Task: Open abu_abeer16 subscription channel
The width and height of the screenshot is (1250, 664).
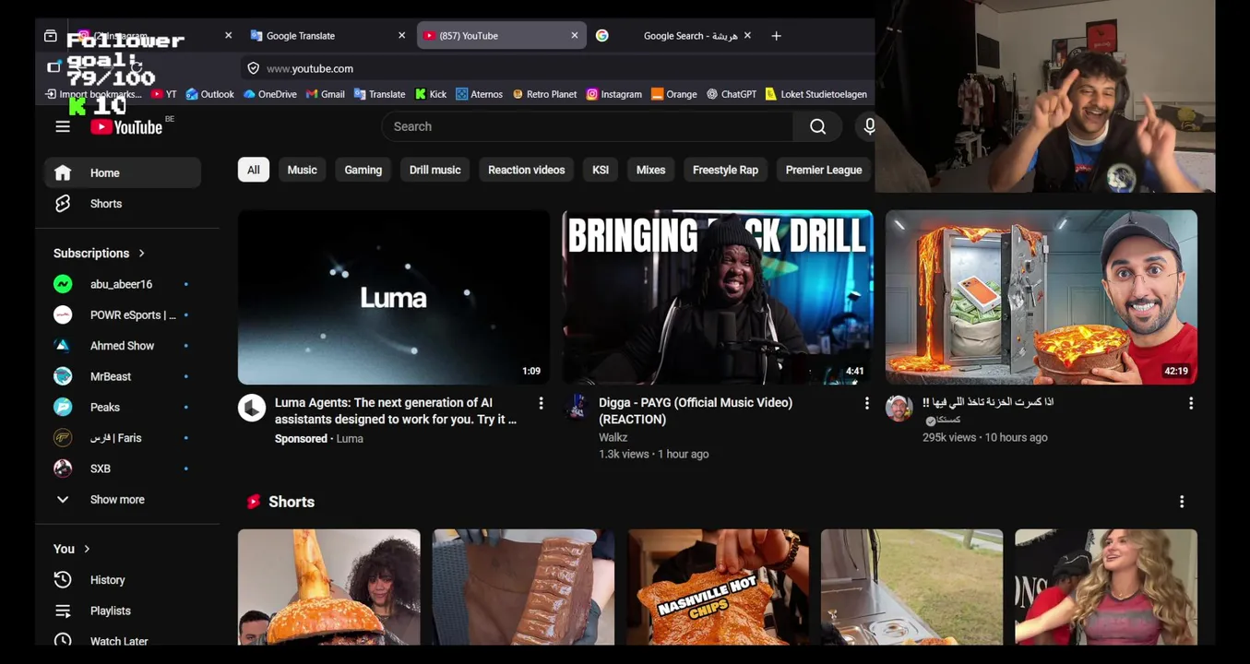Action: 122,284
